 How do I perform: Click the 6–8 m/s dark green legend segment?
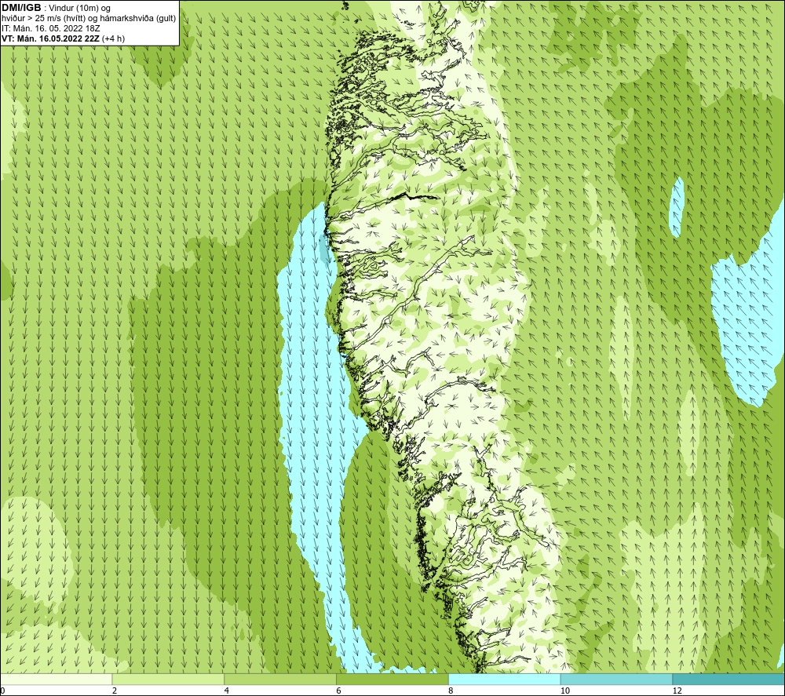(x=392, y=679)
